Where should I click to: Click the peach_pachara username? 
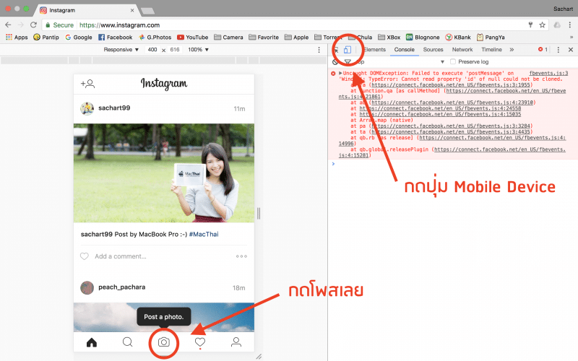point(121,287)
